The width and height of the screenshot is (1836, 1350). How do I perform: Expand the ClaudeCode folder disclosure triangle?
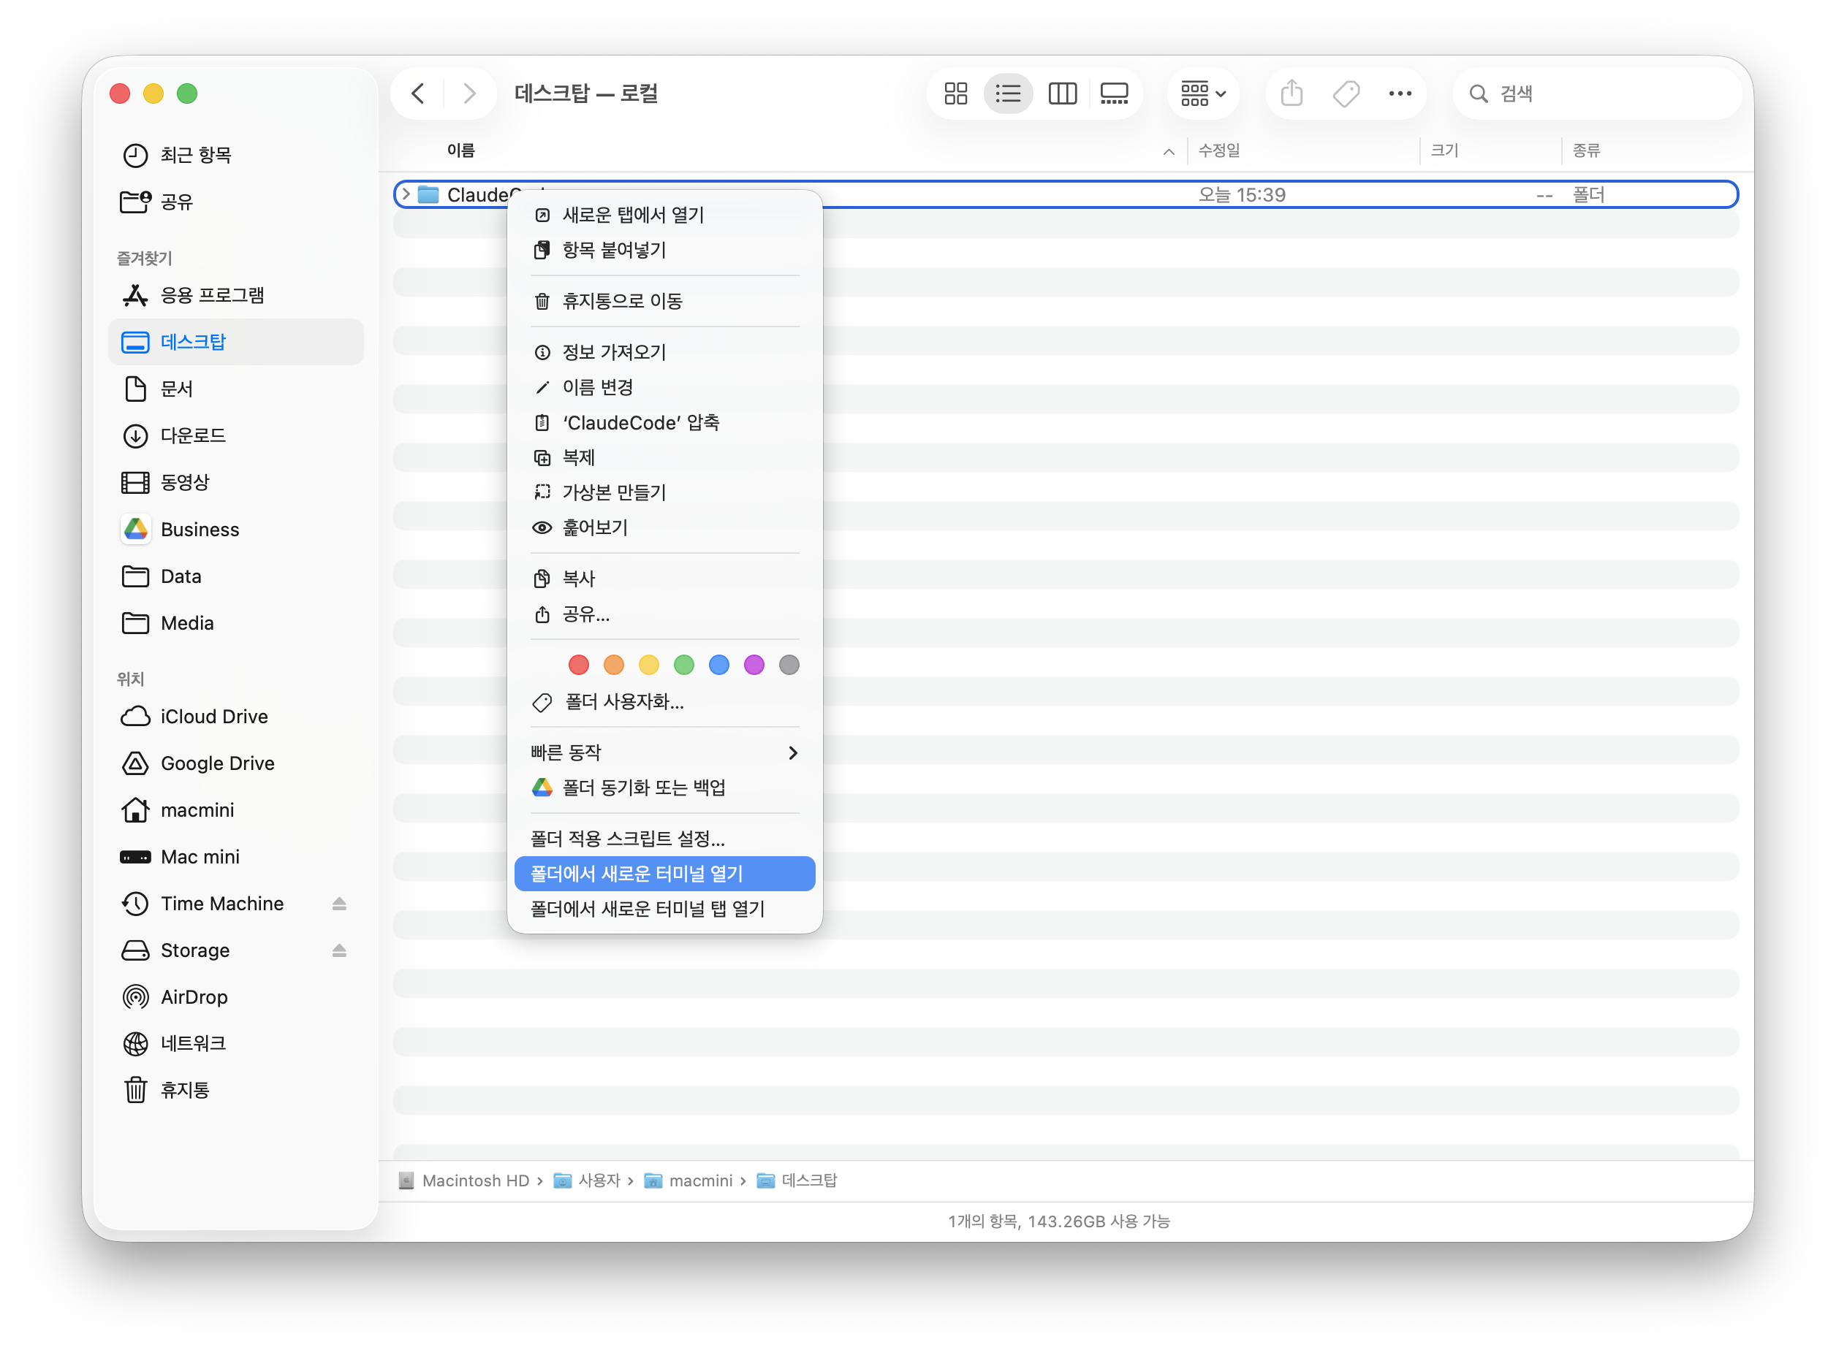(x=406, y=194)
